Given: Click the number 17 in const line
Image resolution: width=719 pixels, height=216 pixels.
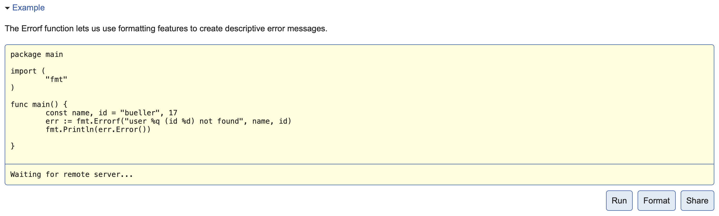Looking at the screenshot, I should [x=173, y=113].
